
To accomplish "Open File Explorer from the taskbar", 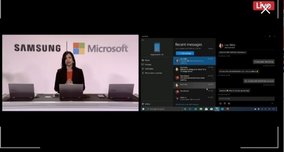I will [201, 109].
